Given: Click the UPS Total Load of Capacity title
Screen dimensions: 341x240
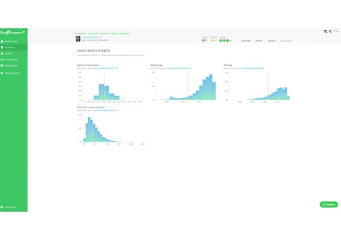Looking at the screenshot, I should click(91, 108).
